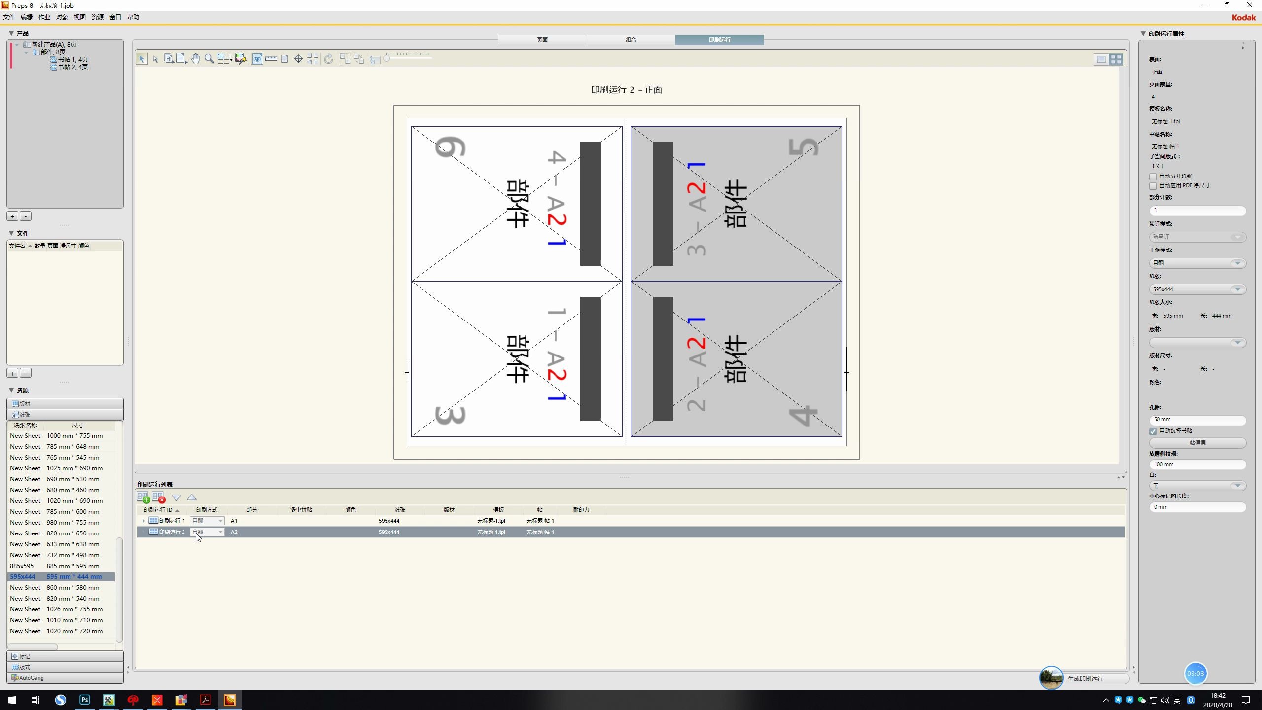Open the 组合 tab
The height and width of the screenshot is (710, 1262).
click(x=631, y=40)
